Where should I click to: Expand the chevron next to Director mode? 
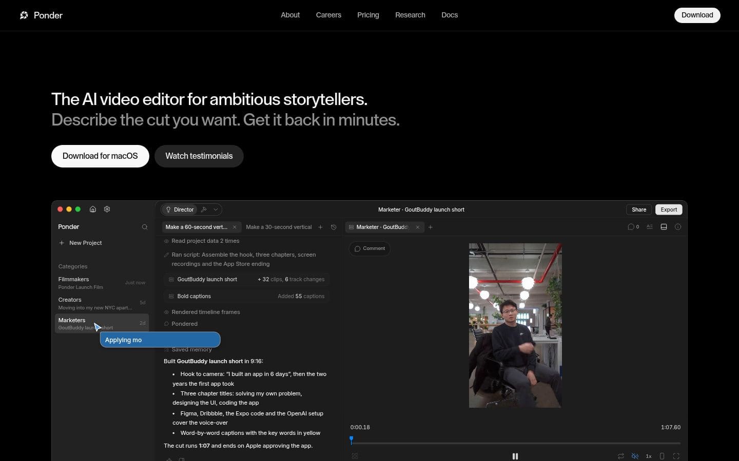click(x=216, y=209)
